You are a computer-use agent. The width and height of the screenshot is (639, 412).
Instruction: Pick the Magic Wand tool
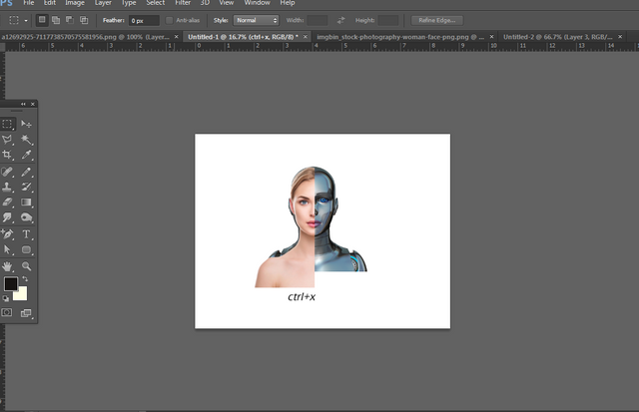point(27,141)
